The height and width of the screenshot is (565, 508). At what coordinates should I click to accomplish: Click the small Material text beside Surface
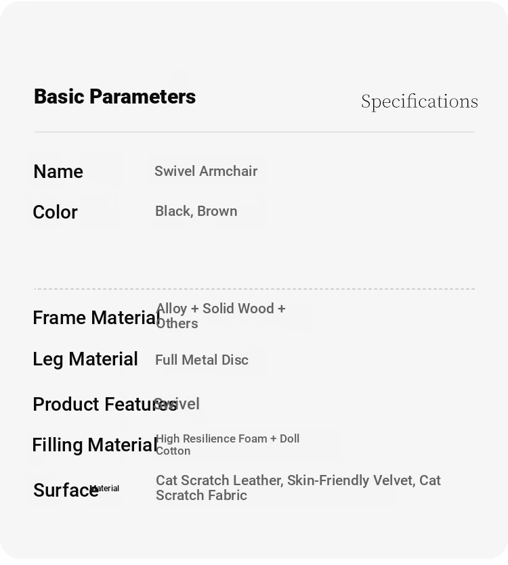pyautogui.click(x=104, y=489)
